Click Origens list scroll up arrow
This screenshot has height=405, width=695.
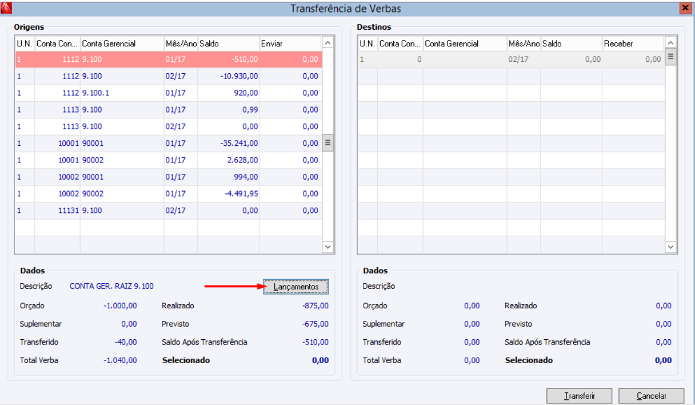[328, 43]
